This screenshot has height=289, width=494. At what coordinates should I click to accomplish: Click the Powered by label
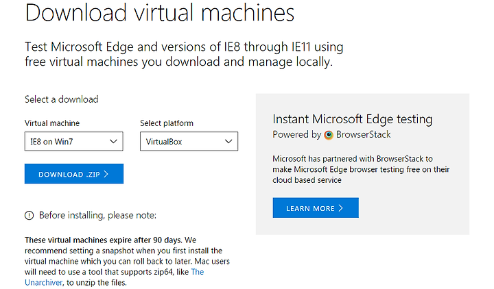coord(296,135)
